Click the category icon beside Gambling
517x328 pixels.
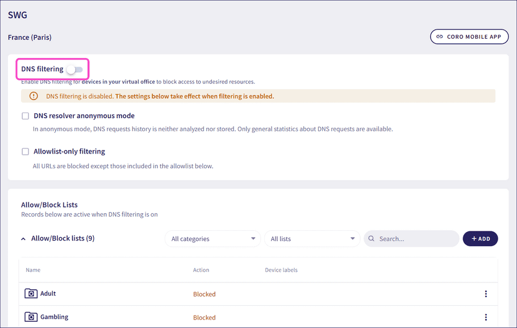[x=31, y=317]
